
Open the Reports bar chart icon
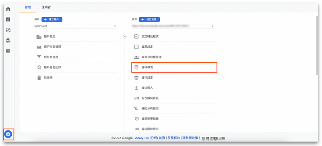8,20
